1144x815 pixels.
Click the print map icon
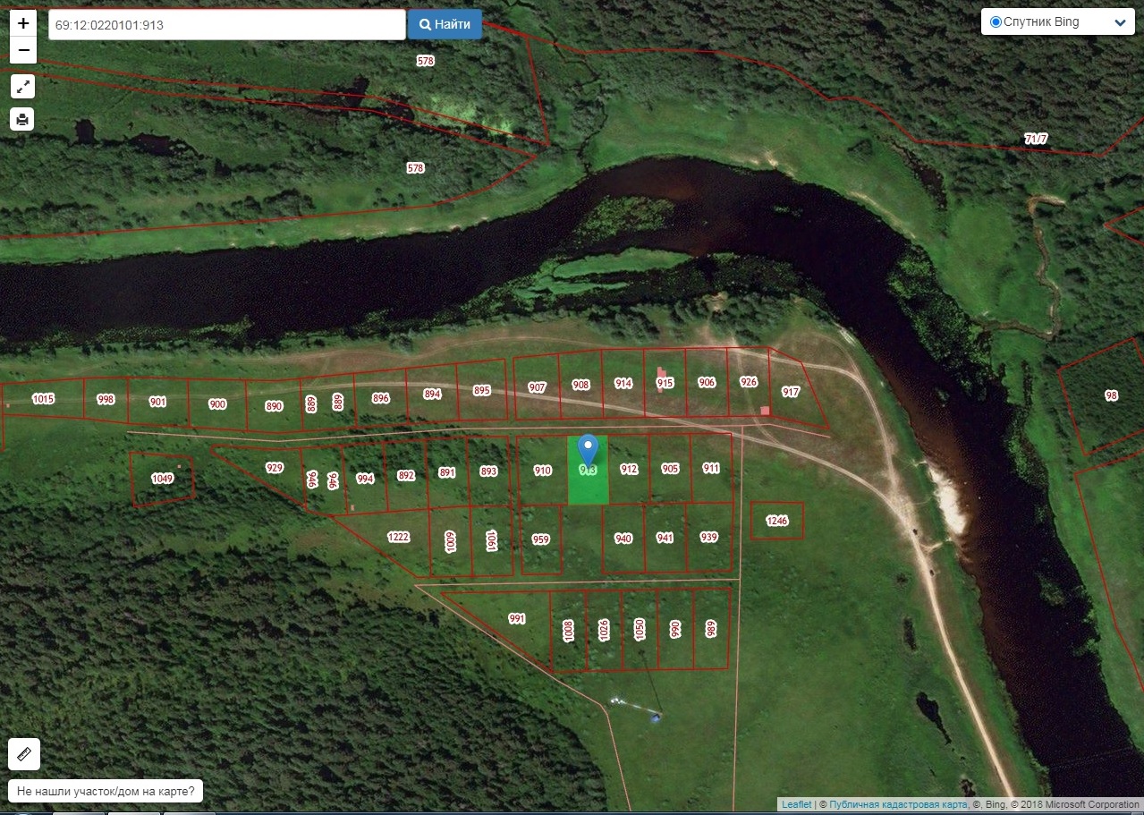point(23,119)
